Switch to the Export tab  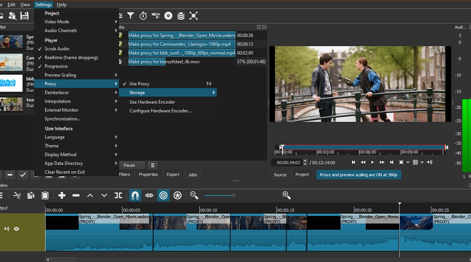173,175
